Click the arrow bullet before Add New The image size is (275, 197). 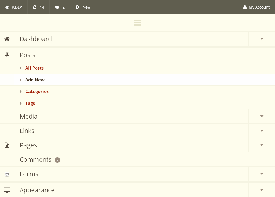point(21,80)
